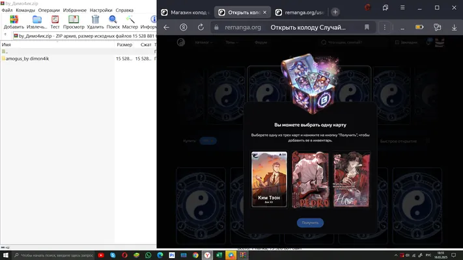Switch to the remanga.org/user tab
This screenshot has height=260, width=463.
click(301, 12)
